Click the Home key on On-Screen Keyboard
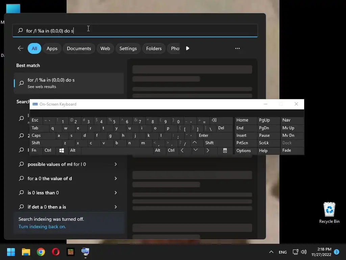This screenshot has height=260, width=346. click(x=246, y=121)
